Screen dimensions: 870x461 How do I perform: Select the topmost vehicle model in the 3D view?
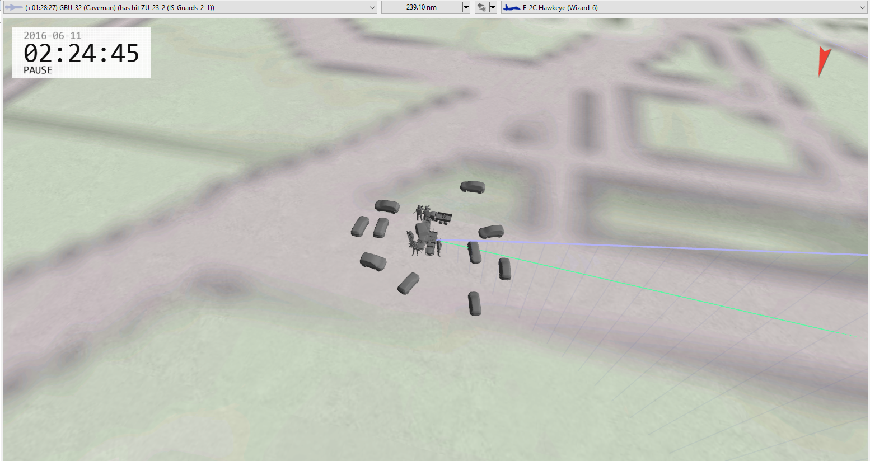[x=473, y=187]
